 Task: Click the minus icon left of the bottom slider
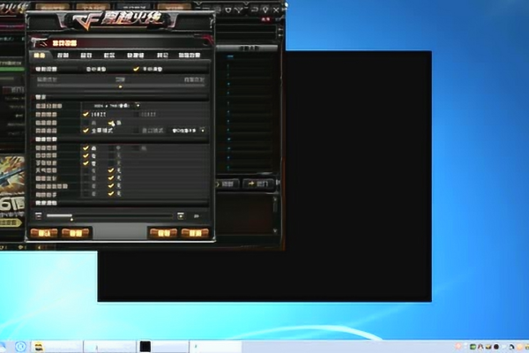click(x=38, y=215)
